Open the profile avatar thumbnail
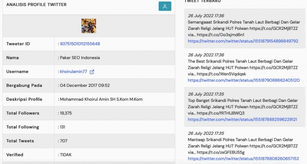307x164 pixels. pyautogui.click(x=89, y=26)
